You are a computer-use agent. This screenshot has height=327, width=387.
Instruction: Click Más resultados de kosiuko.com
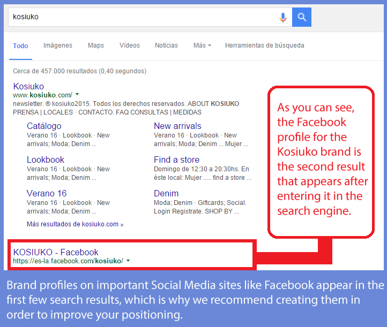coord(75,224)
